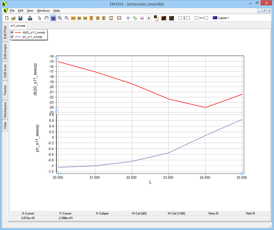This screenshot has height=230, width=274.
Task: Select the crosshair cursor tool
Action: (128, 18)
